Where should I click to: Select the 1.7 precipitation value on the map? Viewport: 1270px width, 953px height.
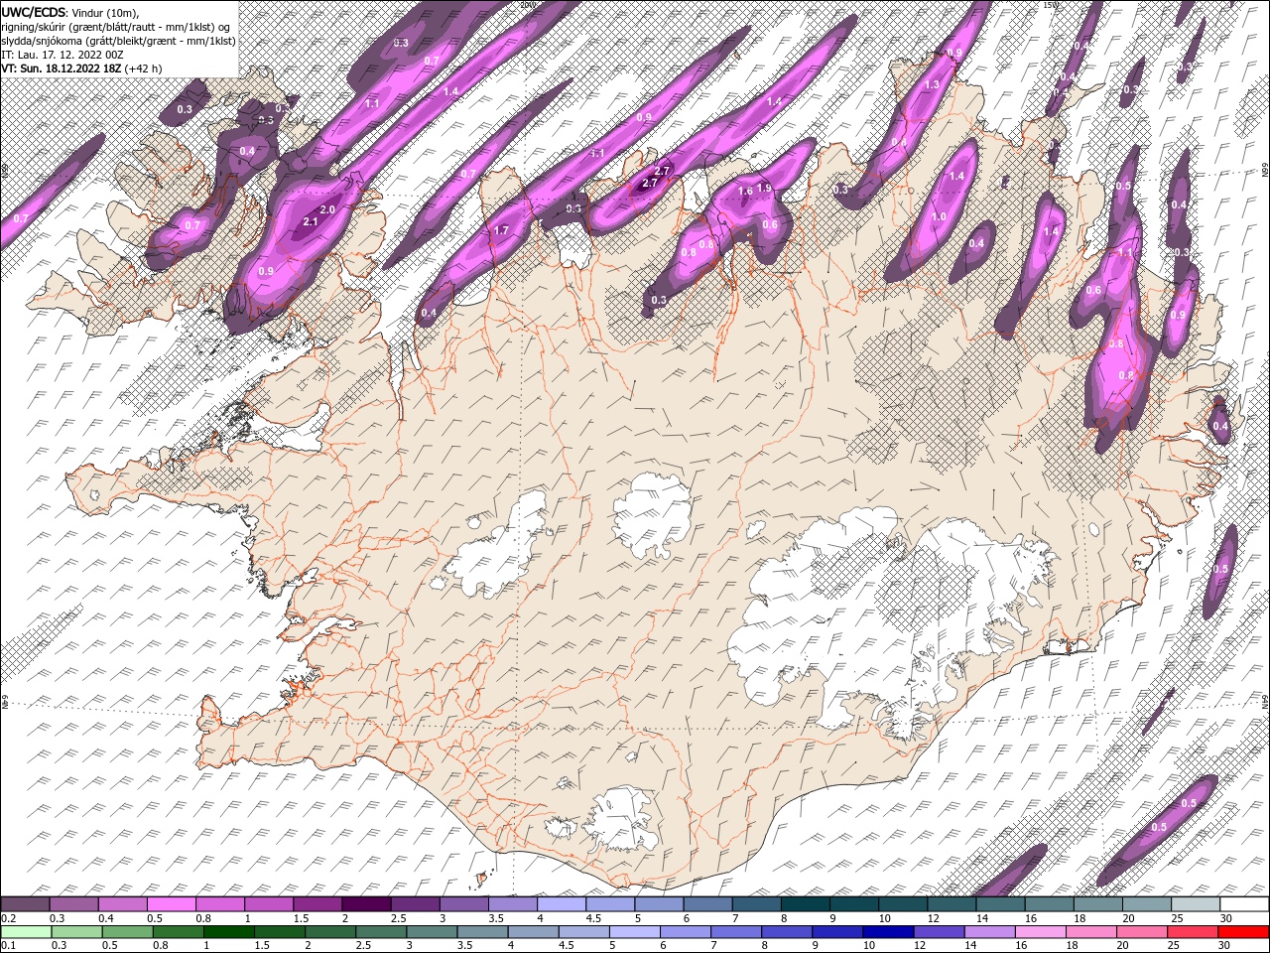(x=501, y=230)
